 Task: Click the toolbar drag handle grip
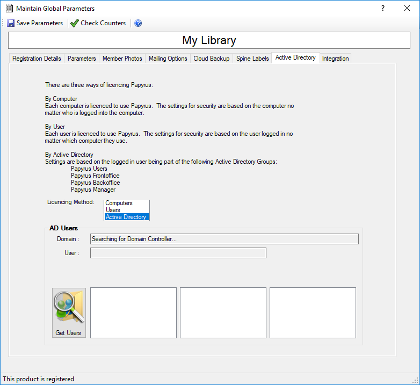tap(3, 23)
